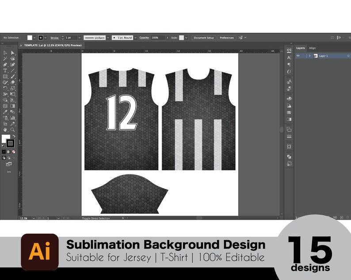Select the Artboard tool
351x280 pixels.
(x=5, y=124)
